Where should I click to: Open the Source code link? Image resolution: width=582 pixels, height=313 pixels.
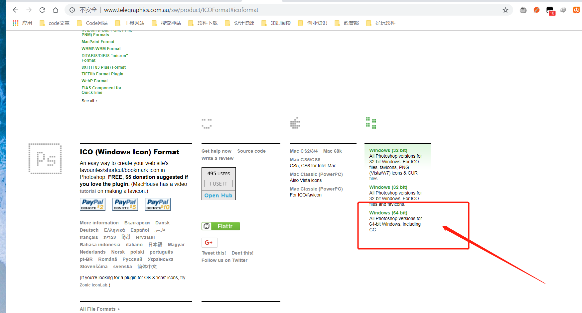(x=251, y=151)
